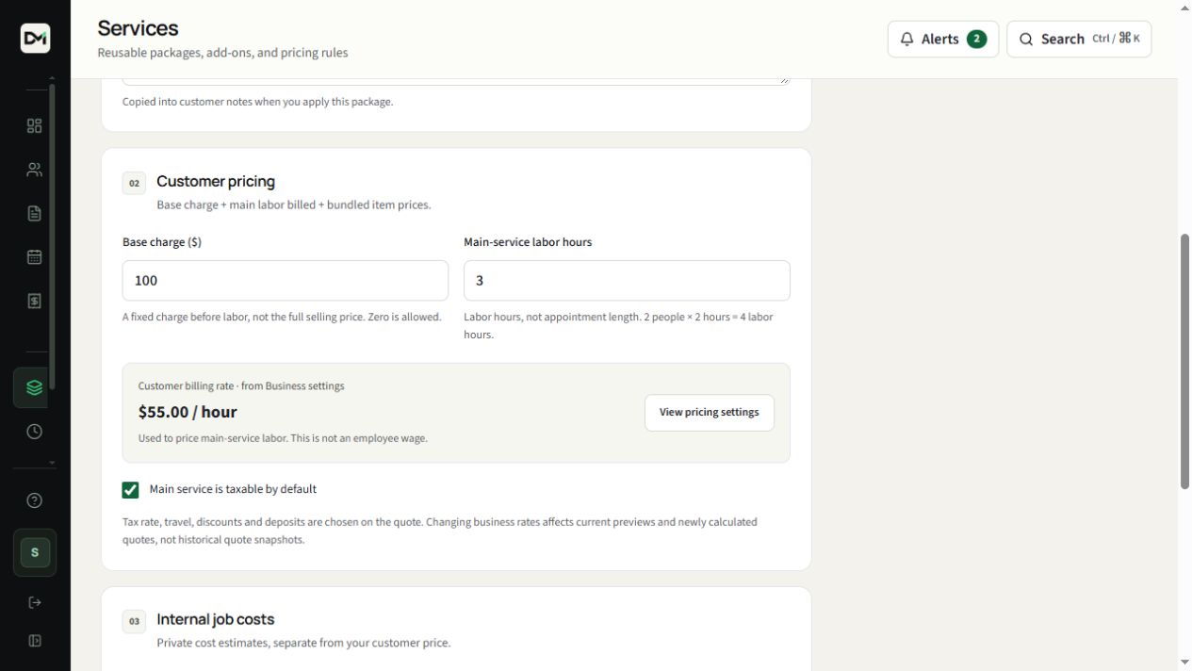Click the 'Base charge ($)' label
1192x671 pixels.
pos(162,242)
